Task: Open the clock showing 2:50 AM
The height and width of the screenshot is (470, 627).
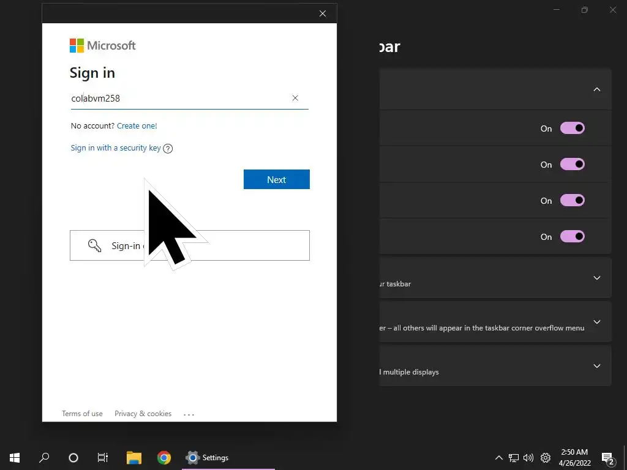Action: 574,458
